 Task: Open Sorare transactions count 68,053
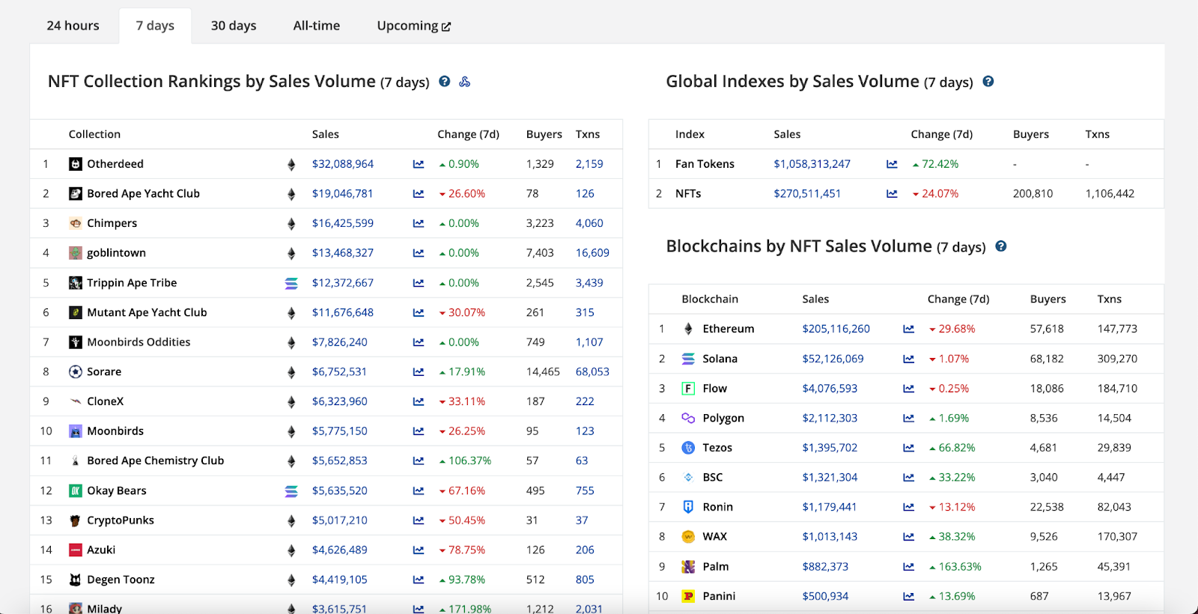(x=592, y=371)
